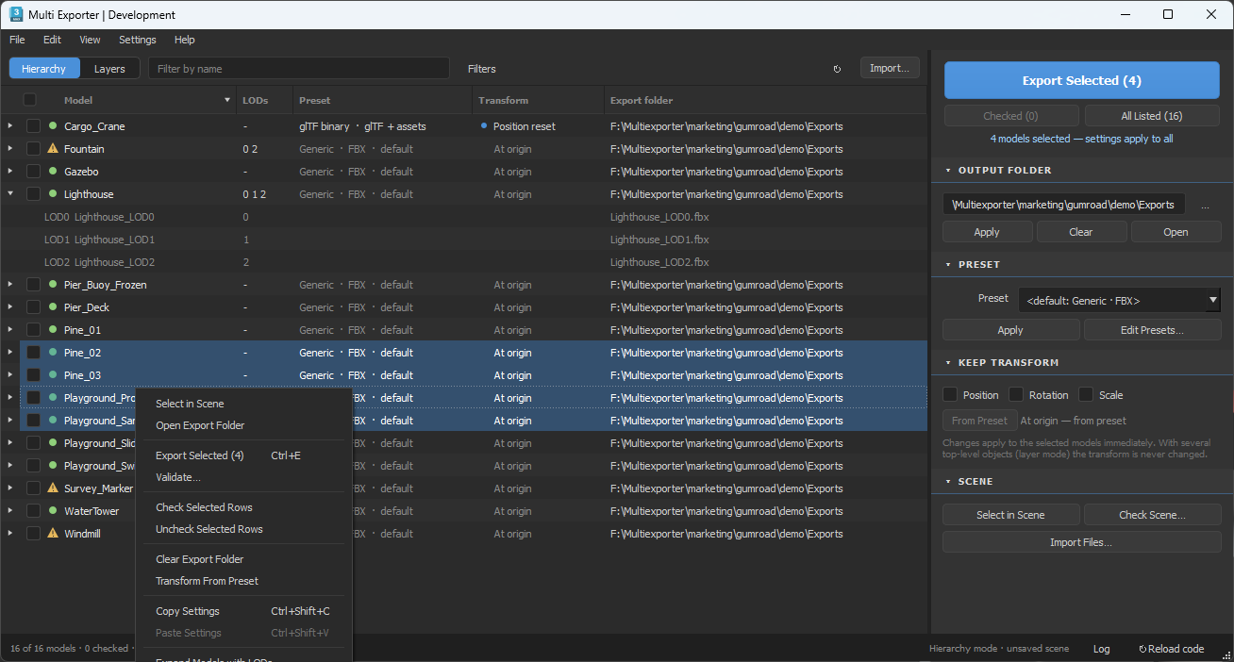Click the warning triangle icon on Fountain
Viewport: 1234px width, 662px height.
tap(53, 148)
